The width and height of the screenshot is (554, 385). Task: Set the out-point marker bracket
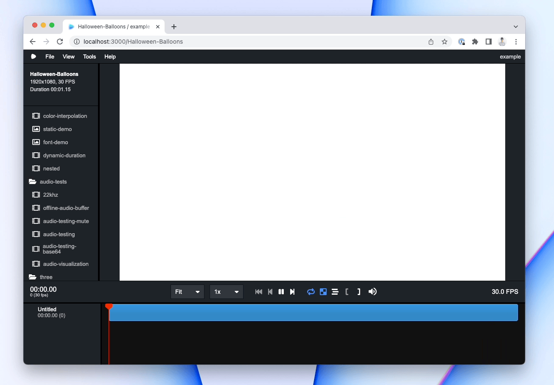click(359, 292)
